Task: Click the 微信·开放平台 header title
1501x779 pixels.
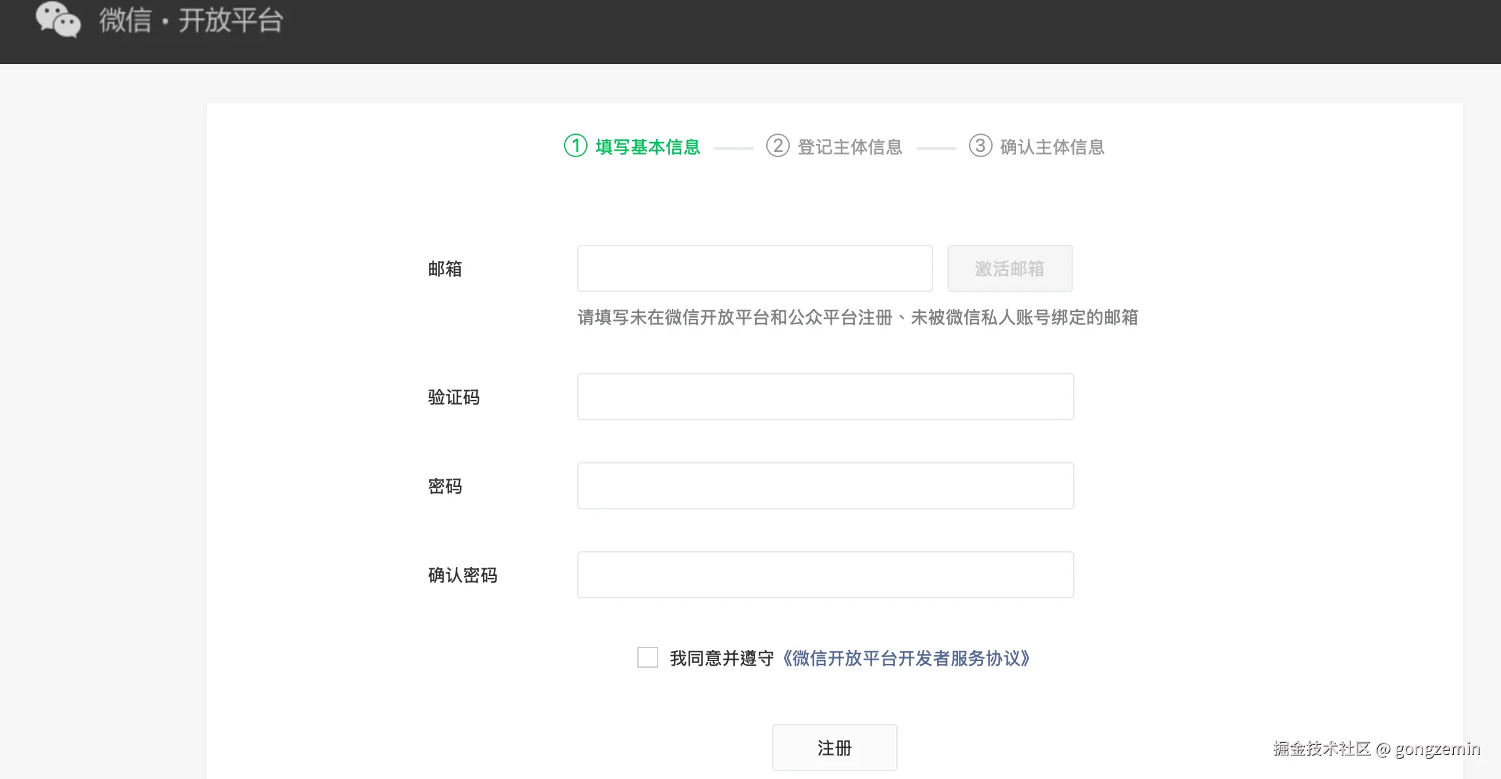Action: coord(191,20)
